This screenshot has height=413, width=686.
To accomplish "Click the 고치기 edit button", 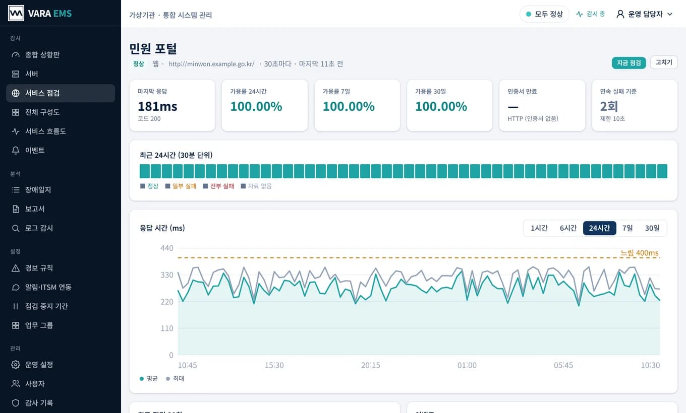I will coord(664,62).
